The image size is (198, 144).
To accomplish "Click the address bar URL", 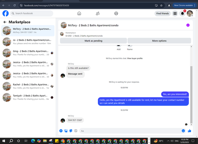I will click(x=46, y=6).
